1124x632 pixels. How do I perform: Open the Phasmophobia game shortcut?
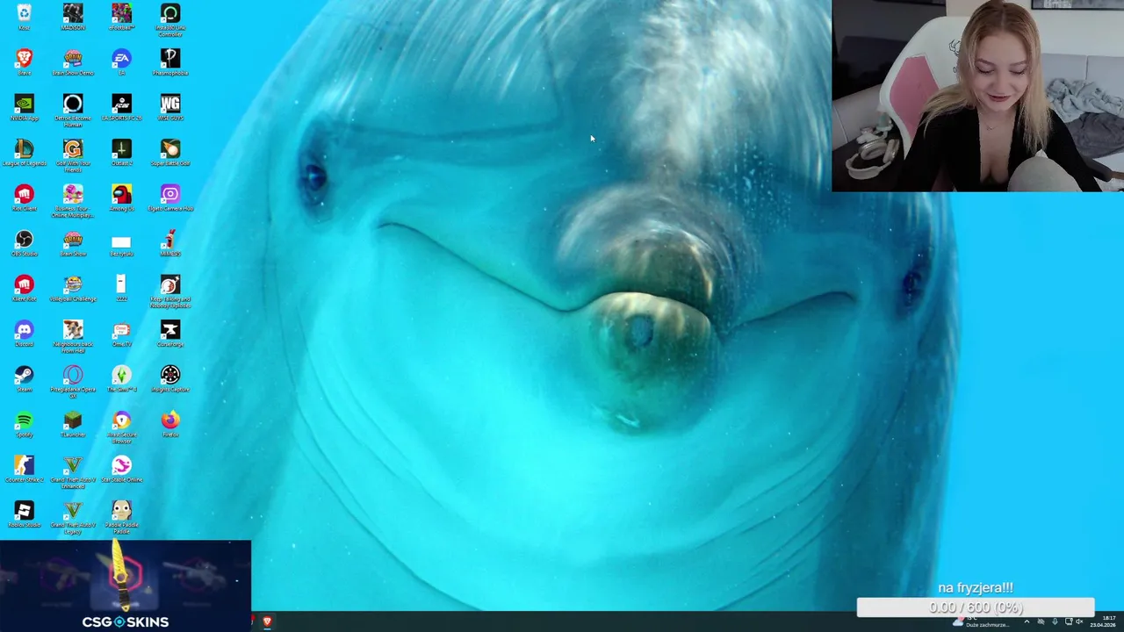(170, 62)
